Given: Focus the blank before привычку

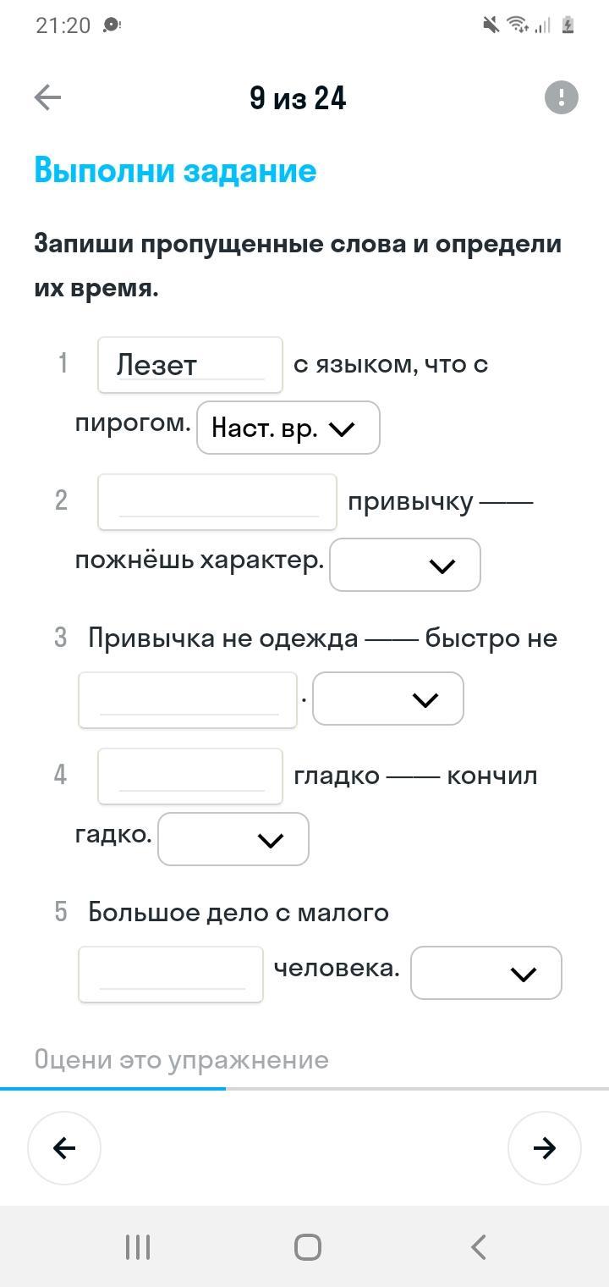Looking at the screenshot, I should tap(217, 502).
